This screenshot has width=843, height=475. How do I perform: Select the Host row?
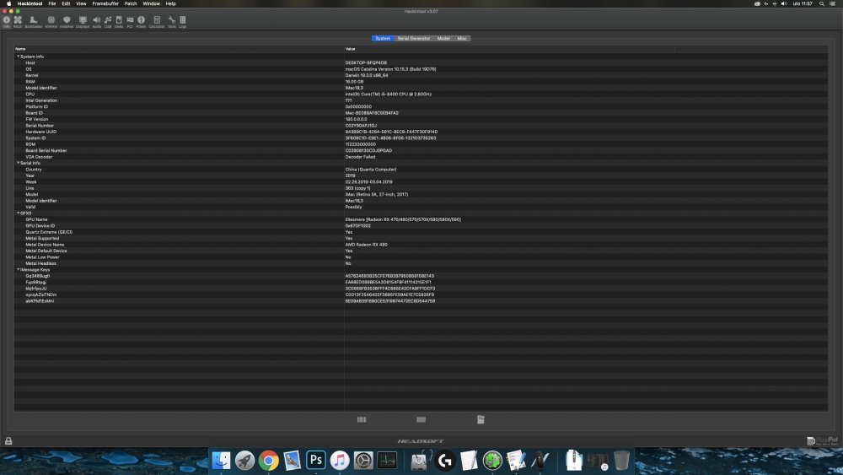(421, 63)
